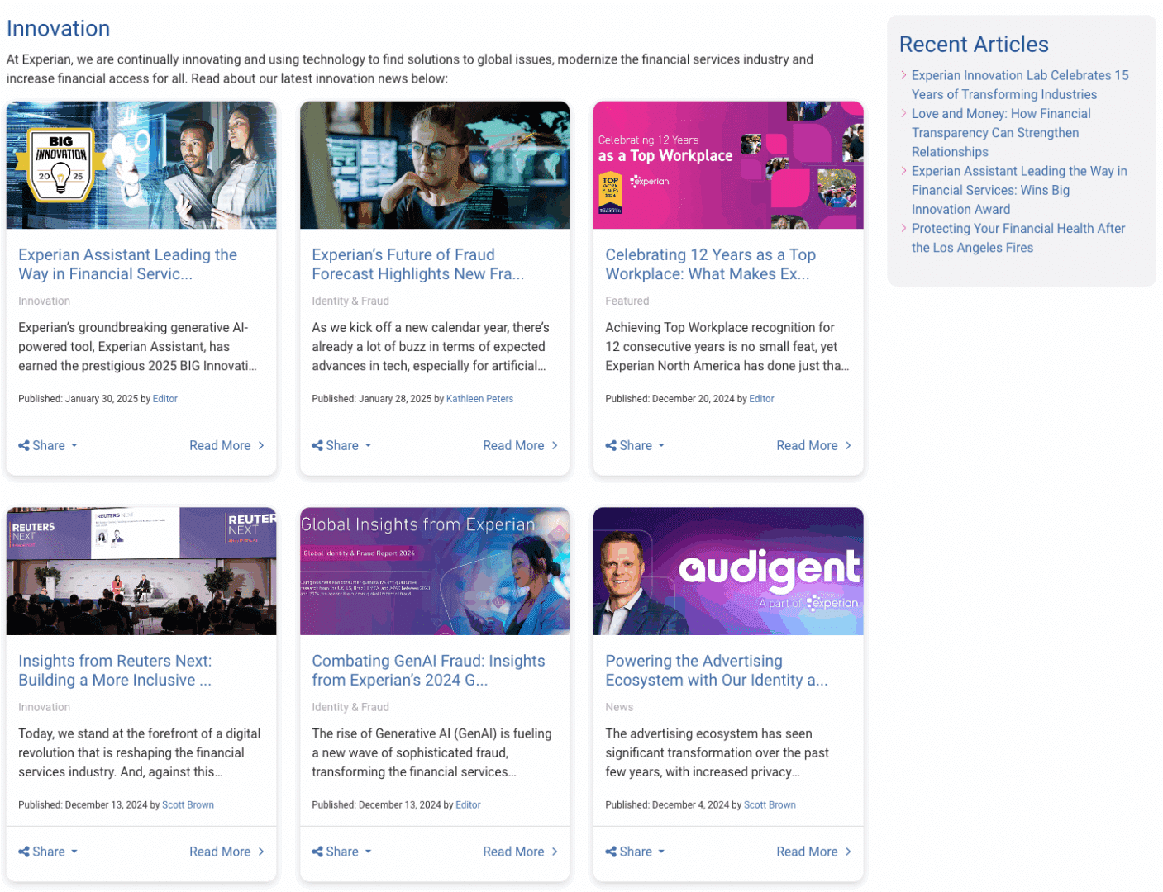
Task: Click Editor author on December 13 GenAI post
Action: pyautogui.click(x=468, y=805)
